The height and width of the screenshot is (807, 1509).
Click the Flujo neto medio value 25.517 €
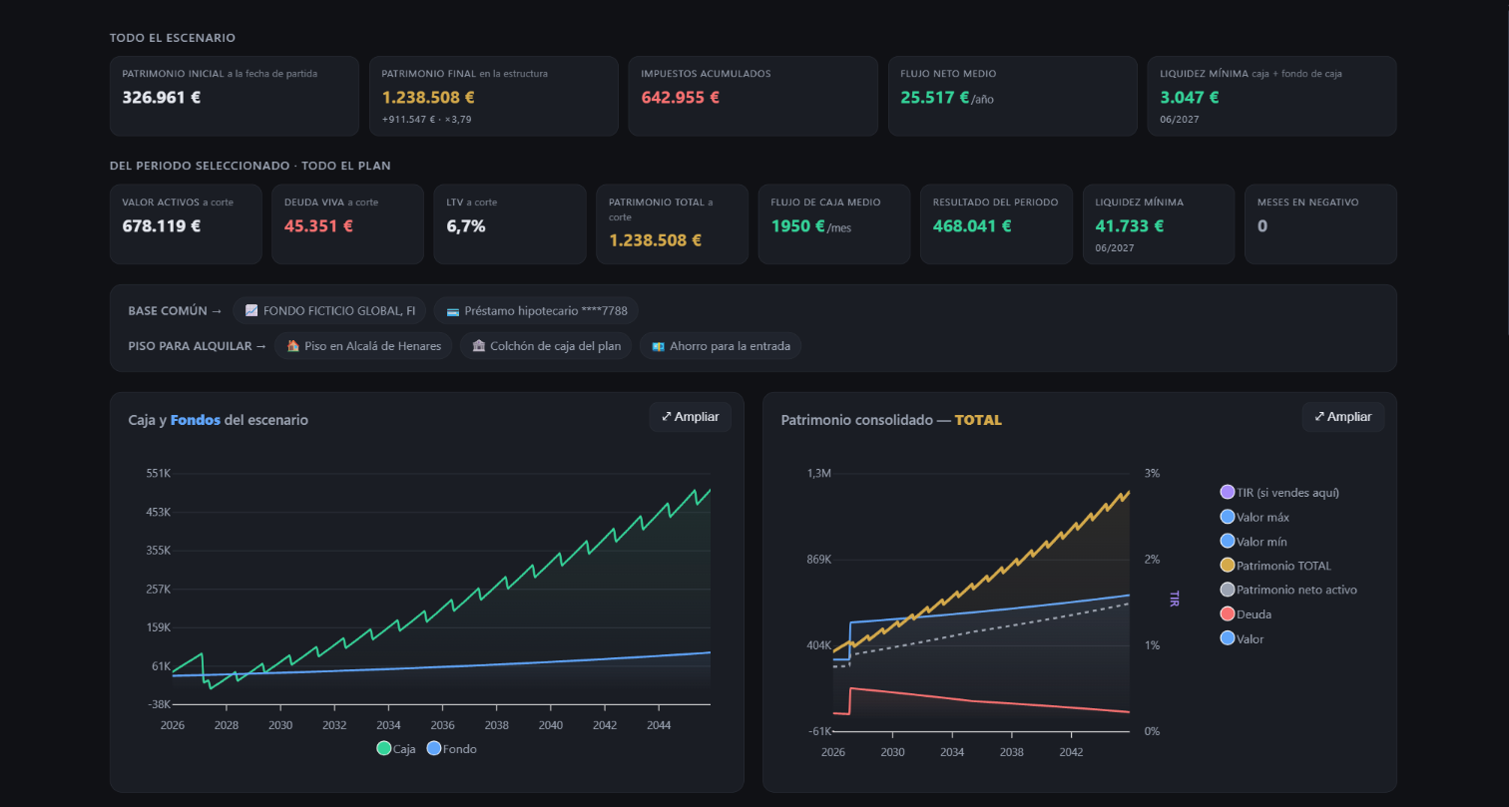coord(935,98)
